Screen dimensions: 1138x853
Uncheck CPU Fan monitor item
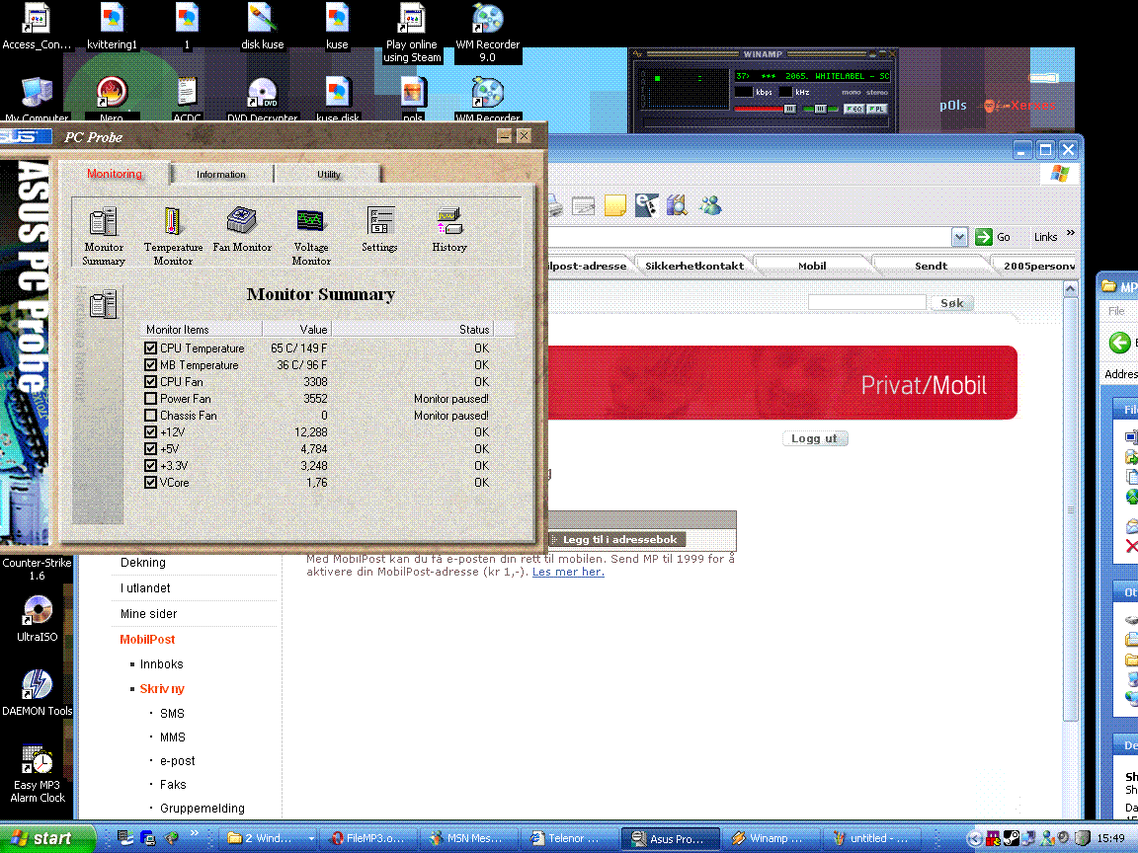[x=150, y=381]
